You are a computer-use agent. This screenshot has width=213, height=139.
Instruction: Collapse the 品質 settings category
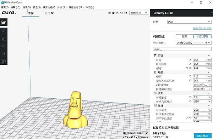click(x=182, y=56)
